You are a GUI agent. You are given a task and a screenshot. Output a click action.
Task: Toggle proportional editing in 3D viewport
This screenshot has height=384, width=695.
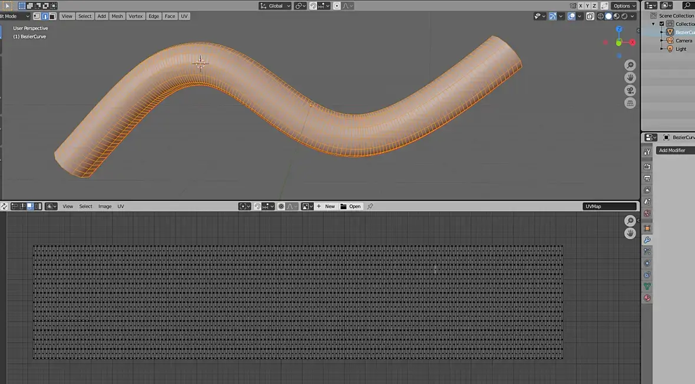tap(337, 6)
